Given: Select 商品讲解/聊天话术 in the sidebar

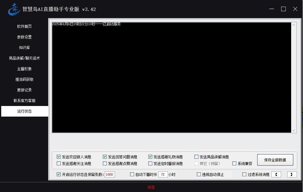Looking at the screenshot, I should click(24, 58).
